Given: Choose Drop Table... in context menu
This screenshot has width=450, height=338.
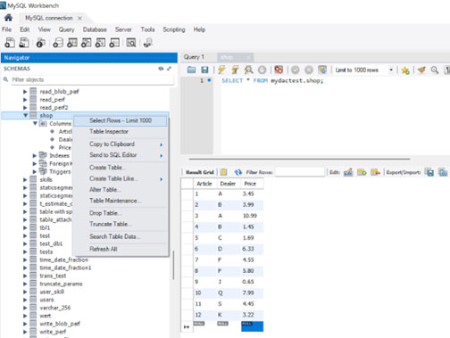Looking at the screenshot, I should 121,213.
